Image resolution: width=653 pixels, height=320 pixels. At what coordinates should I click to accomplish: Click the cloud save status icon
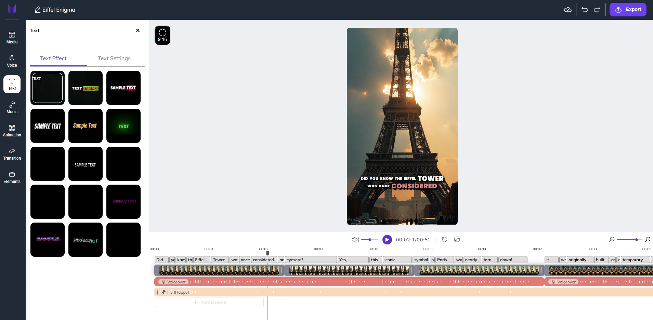568,10
